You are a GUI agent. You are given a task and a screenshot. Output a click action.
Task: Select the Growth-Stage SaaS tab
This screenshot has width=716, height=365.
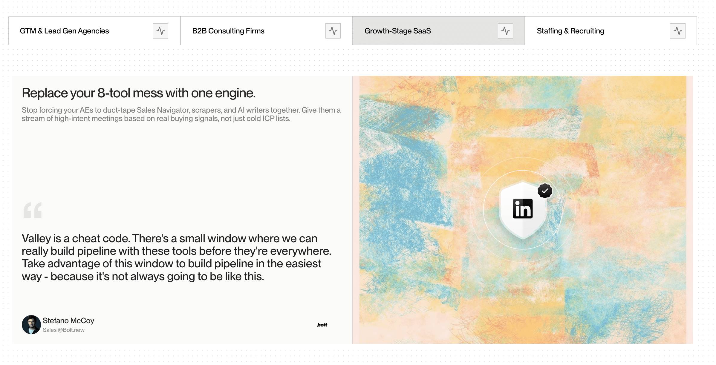397,31
